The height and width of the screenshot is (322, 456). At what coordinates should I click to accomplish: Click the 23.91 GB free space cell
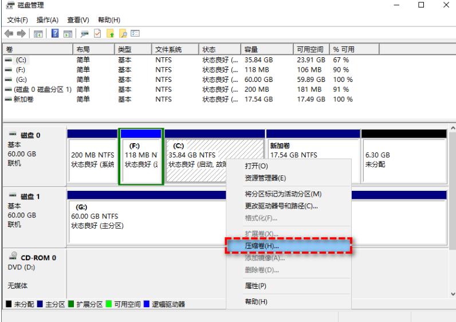pyautogui.click(x=311, y=60)
